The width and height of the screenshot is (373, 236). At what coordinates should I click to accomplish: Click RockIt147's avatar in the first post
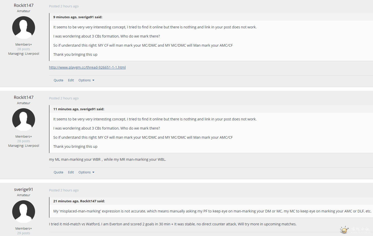click(x=24, y=28)
